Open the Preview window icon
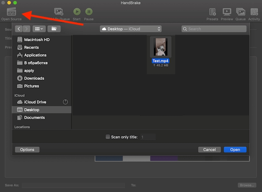Image resolution: width=262 pixels, height=192 pixels. click(227, 12)
